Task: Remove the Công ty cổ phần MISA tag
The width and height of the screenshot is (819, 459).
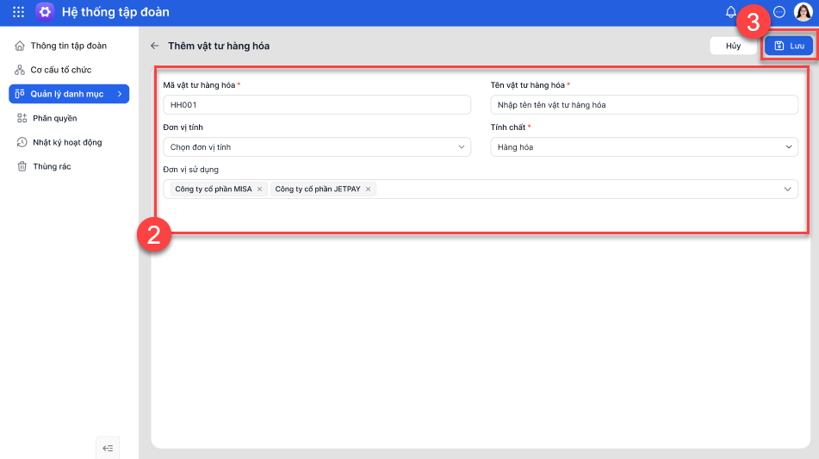Action: (259, 189)
